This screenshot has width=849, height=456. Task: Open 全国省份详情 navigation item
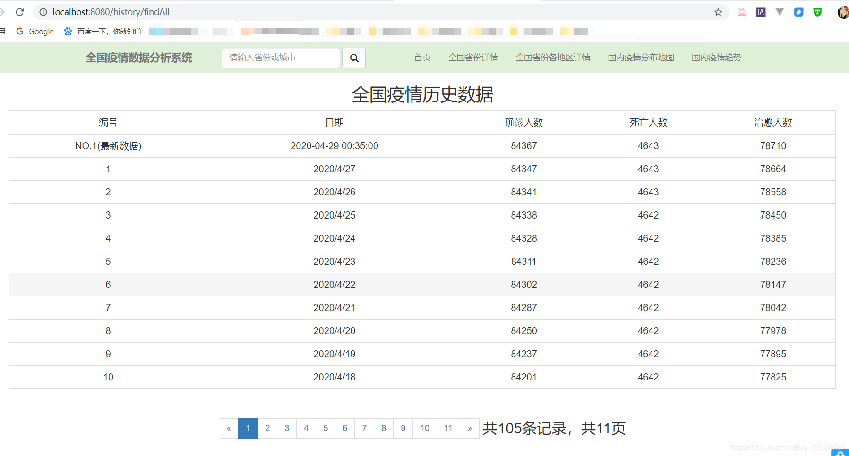click(473, 58)
